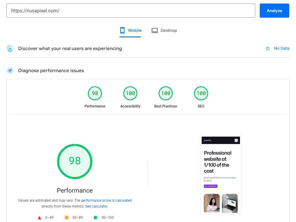Select the Performance 98 score gauge
This screenshot has height=222, width=296.
95,94
